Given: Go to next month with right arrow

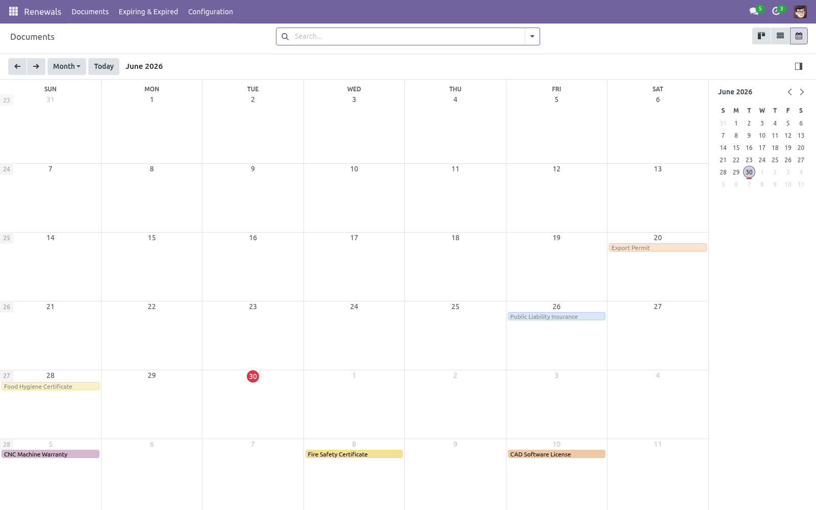Looking at the screenshot, I should coord(36,66).
